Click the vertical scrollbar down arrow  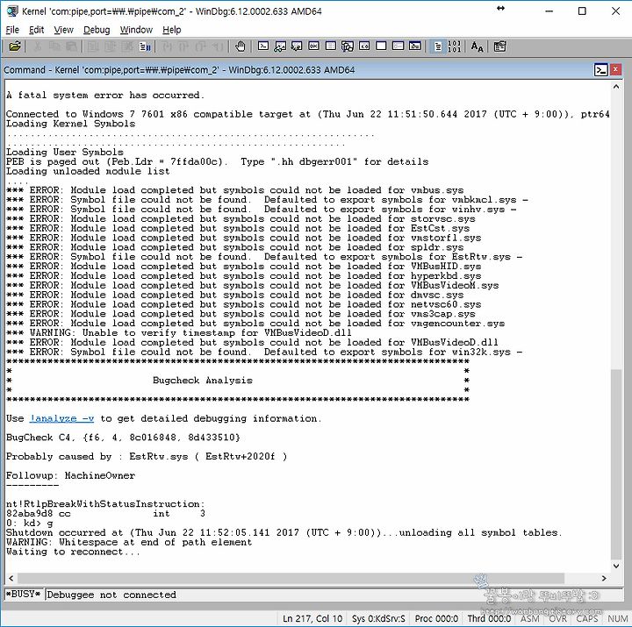[616, 566]
